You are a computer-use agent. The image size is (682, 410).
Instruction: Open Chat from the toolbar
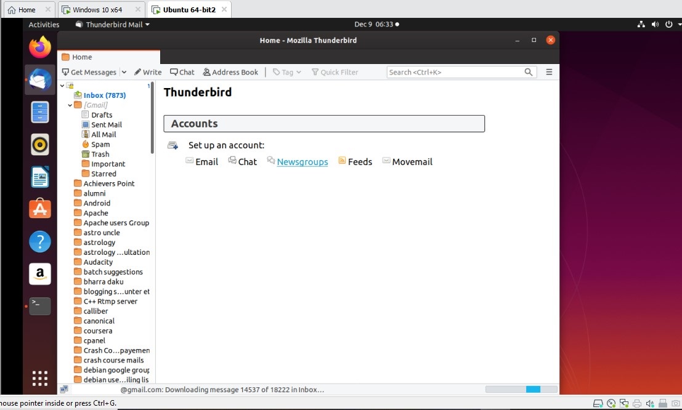point(182,72)
